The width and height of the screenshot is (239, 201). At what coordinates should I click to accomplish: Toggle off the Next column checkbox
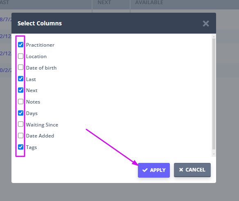20,90
